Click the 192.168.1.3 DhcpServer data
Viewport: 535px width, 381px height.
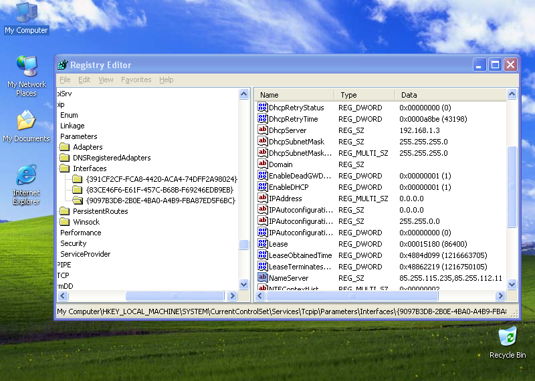(x=419, y=130)
